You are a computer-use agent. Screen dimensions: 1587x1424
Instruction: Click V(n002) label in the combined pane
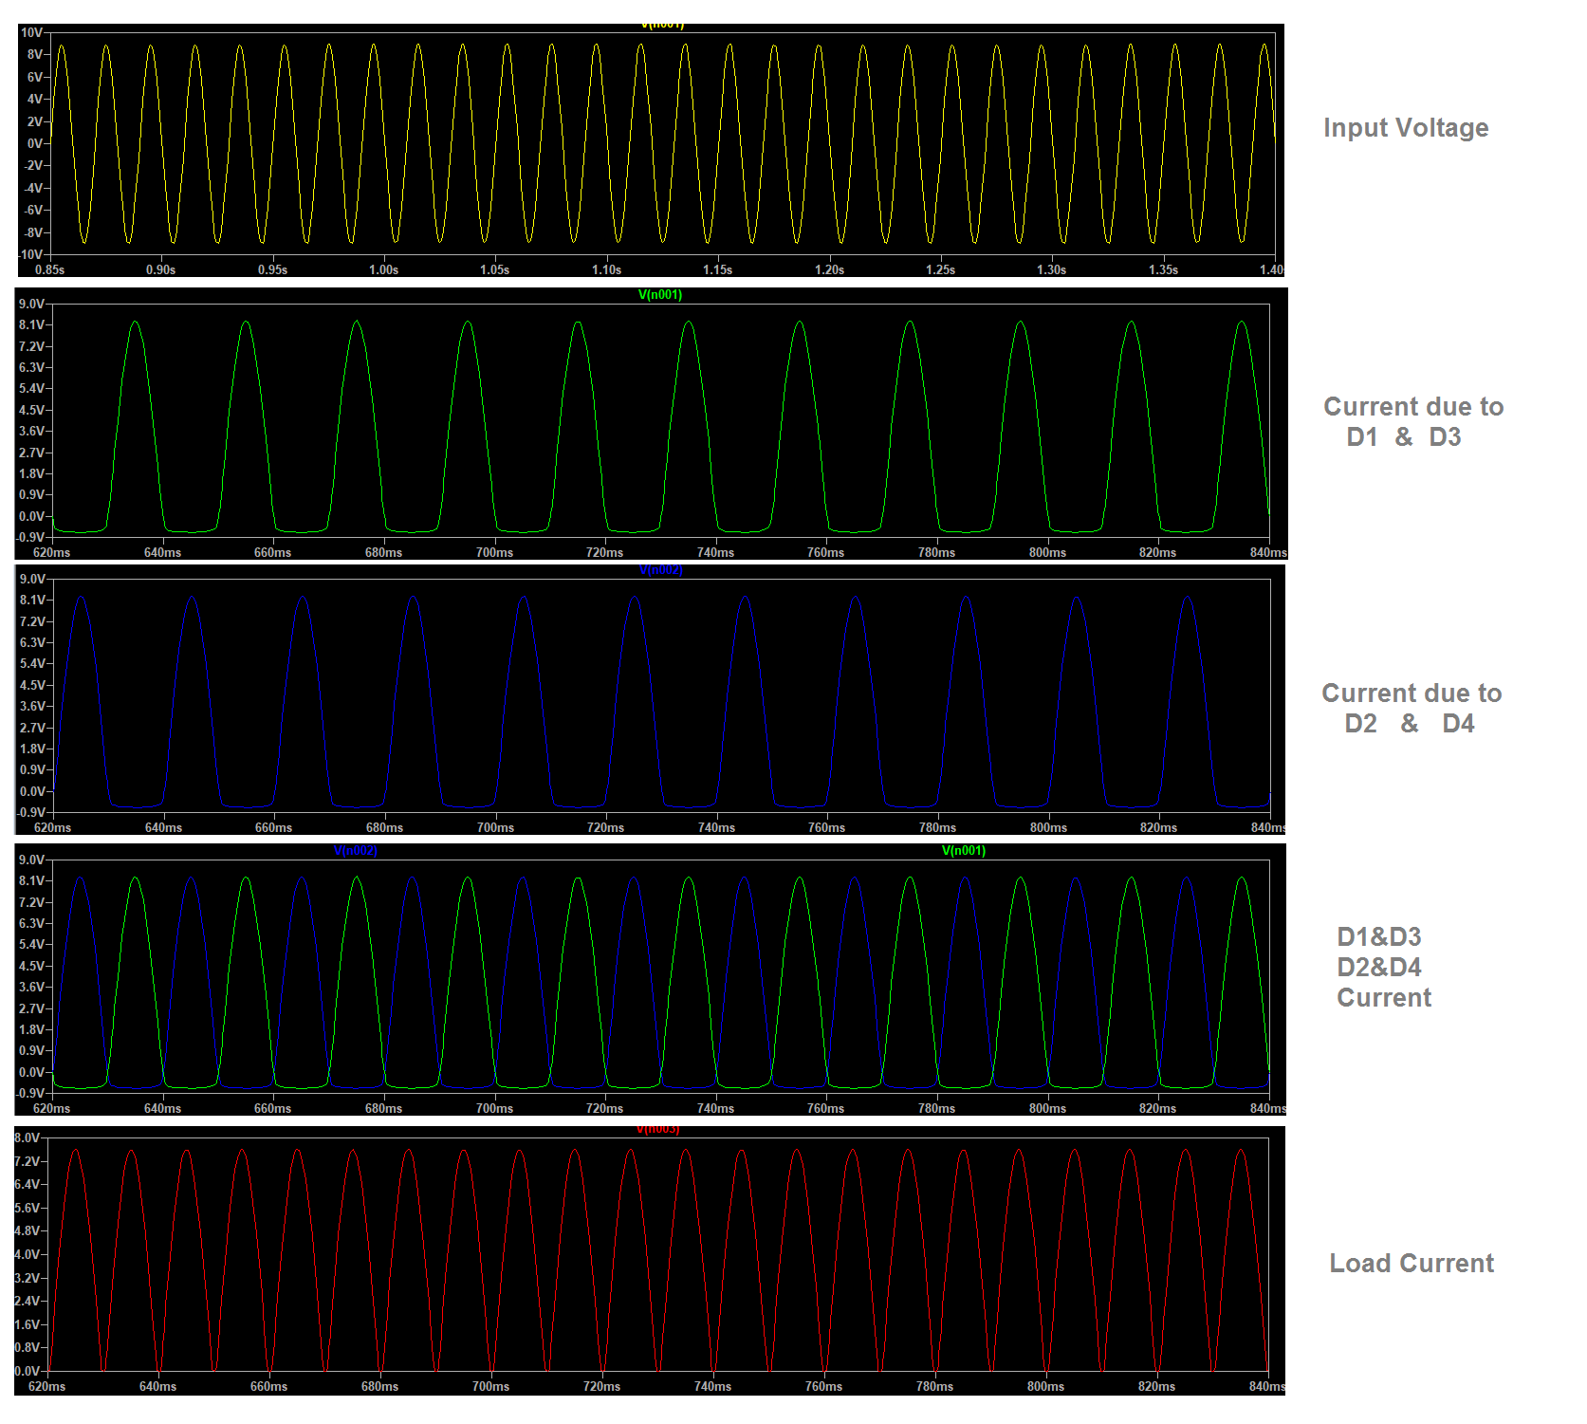[x=356, y=850]
